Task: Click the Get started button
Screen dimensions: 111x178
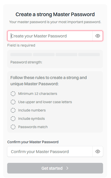Action: point(55,168)
